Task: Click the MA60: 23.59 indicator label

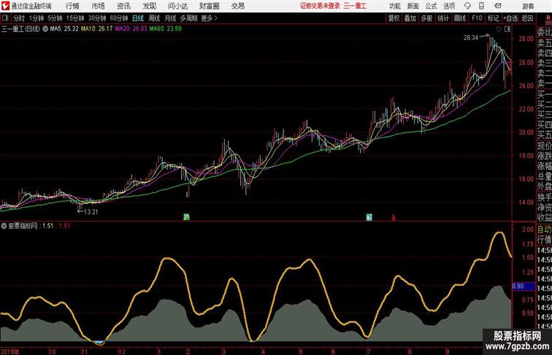Action: coord(166,29)
